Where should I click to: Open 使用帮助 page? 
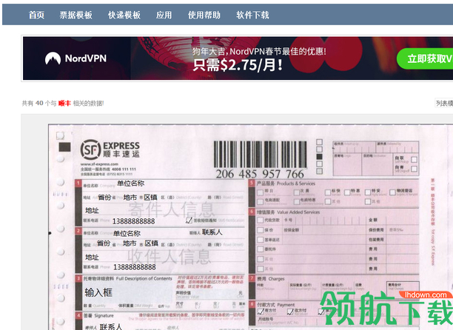[x=204, y=15]
